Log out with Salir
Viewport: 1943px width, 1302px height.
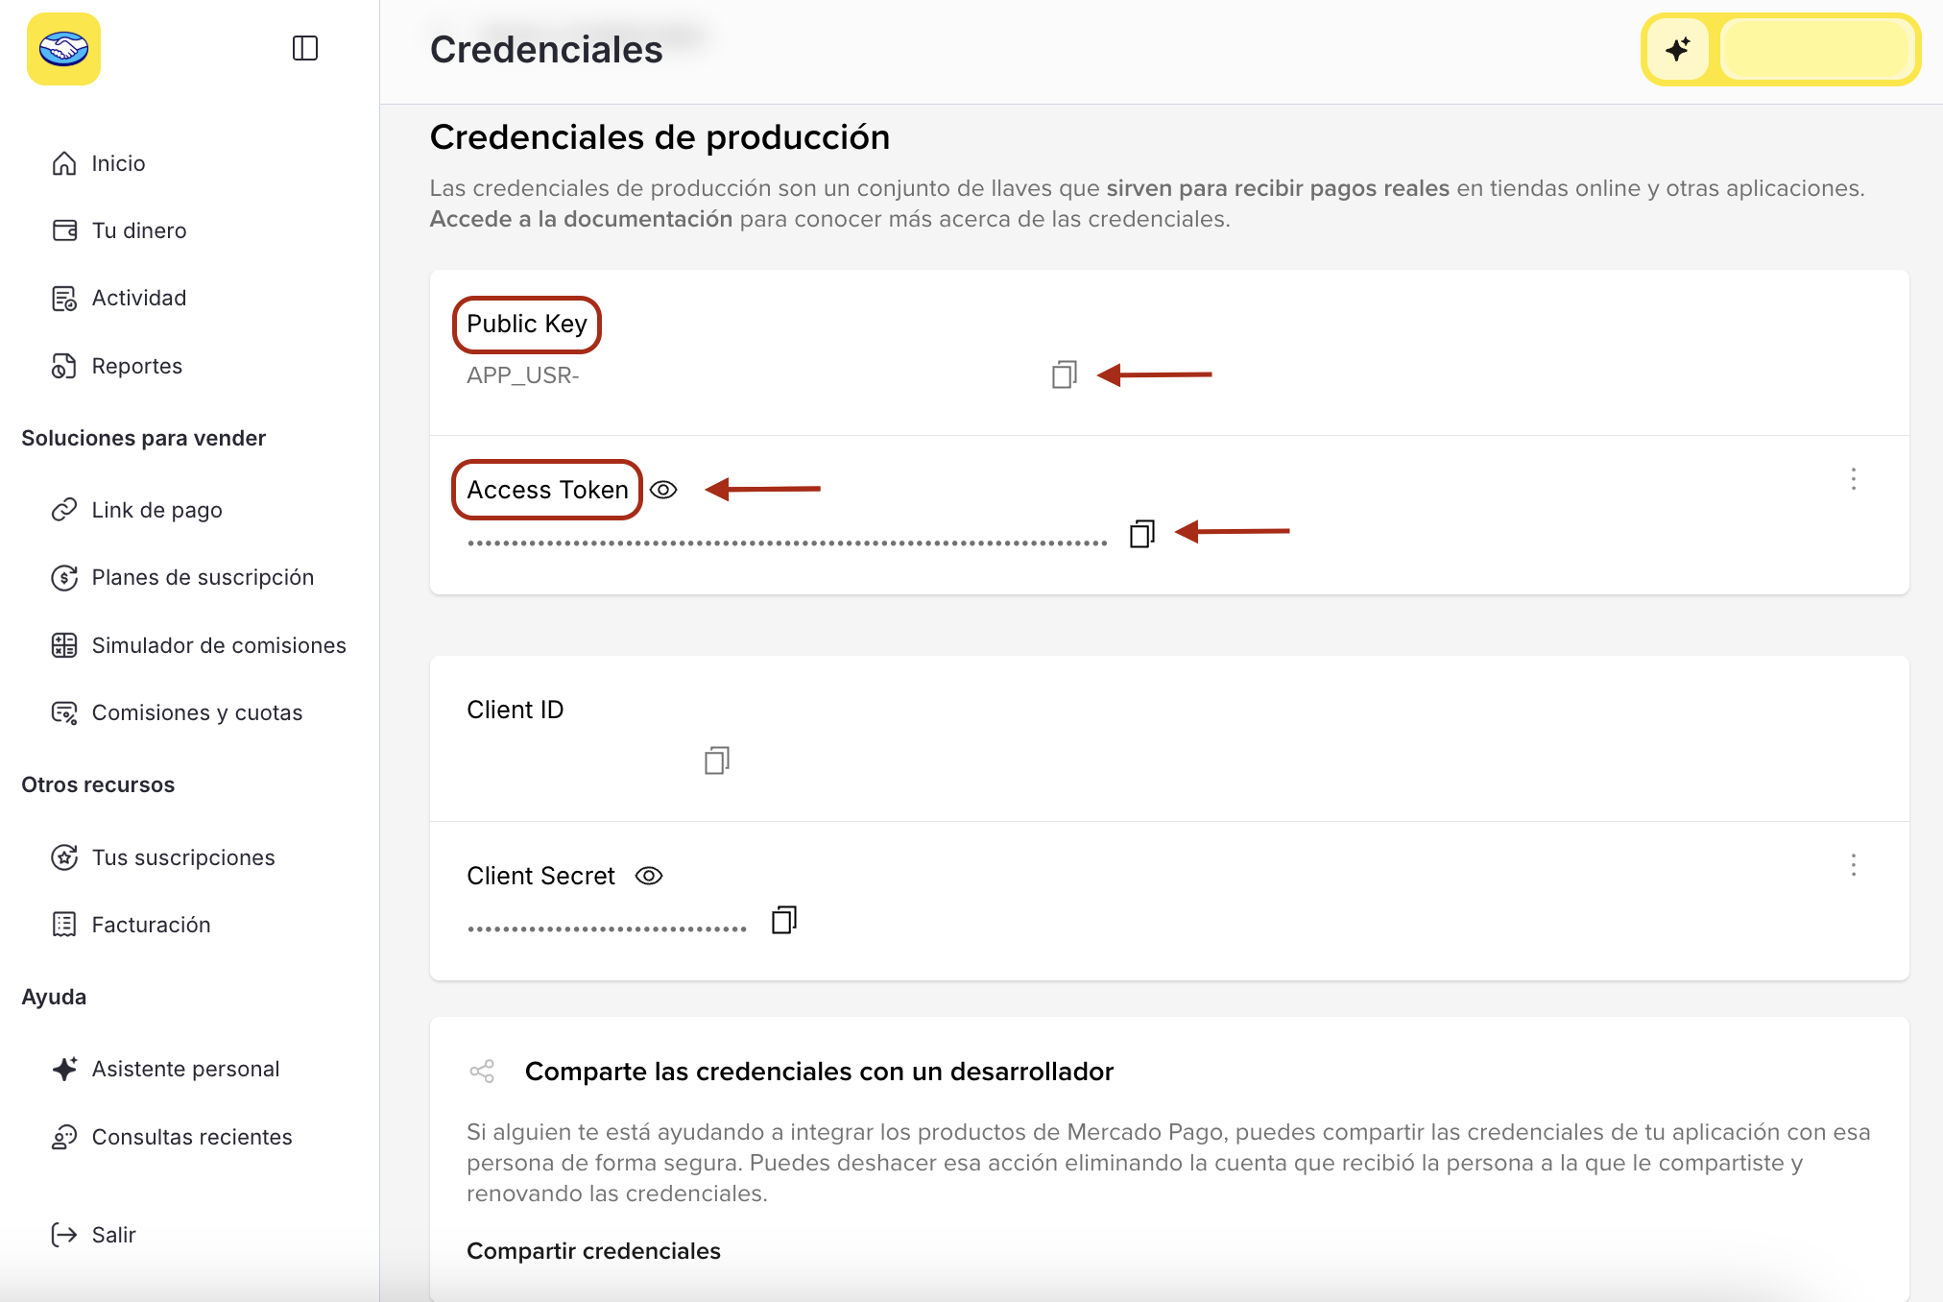point(114,1235)
